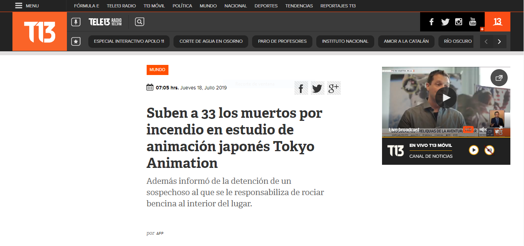524x246 pixels.
Task: Open T13 Móvil menu item
Action: (154, 6)
